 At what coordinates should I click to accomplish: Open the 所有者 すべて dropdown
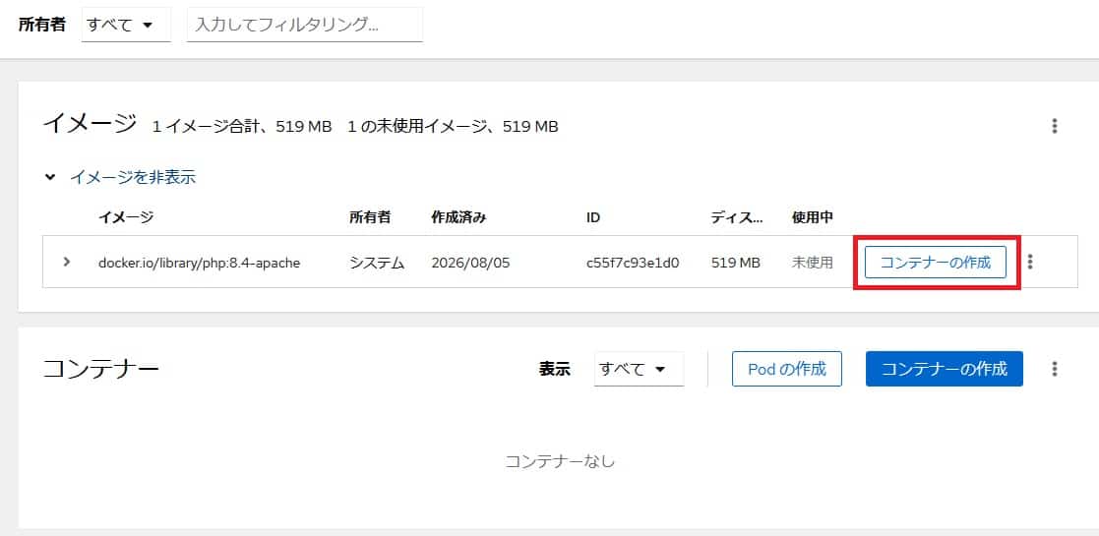(126, 26)
